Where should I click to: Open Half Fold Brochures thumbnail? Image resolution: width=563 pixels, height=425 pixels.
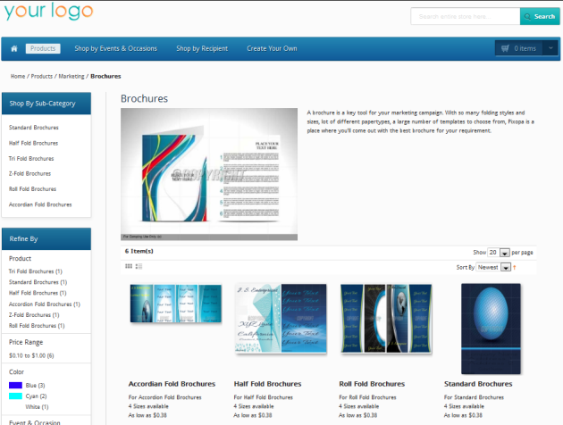[281, 319]
